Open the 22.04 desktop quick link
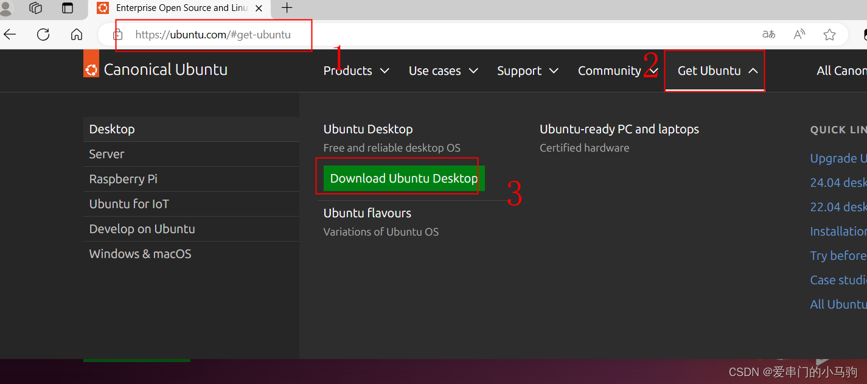The width and height of the screenshot is (867, 384). (838, 207)
